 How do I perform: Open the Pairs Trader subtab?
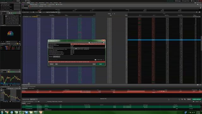59,4
